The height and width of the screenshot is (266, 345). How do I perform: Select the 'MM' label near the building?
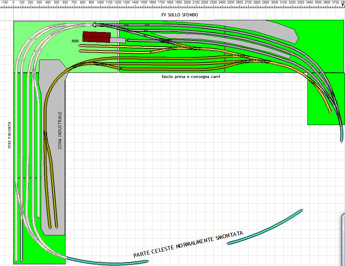[75, 41]
